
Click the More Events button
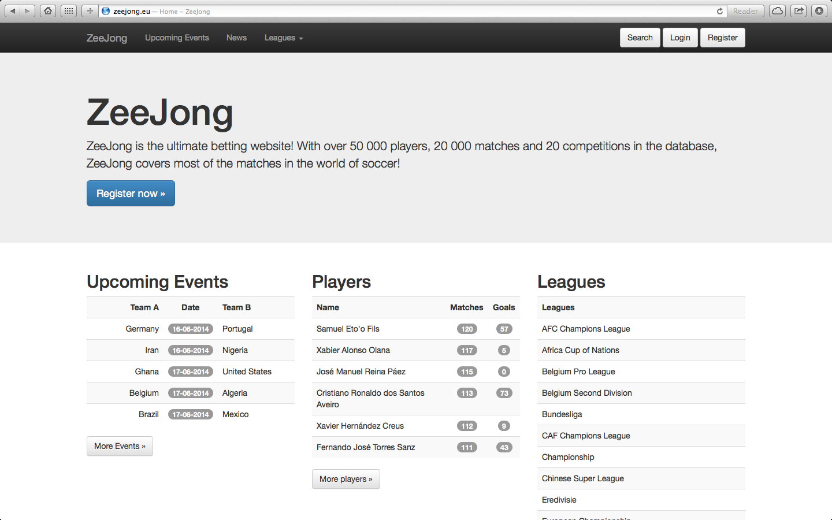(x=120, y=446)
